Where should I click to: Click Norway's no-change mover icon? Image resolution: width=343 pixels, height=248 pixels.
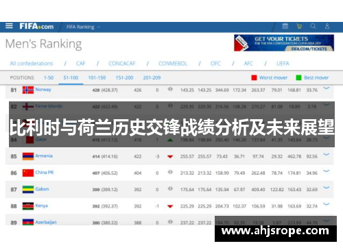point(170,89)
